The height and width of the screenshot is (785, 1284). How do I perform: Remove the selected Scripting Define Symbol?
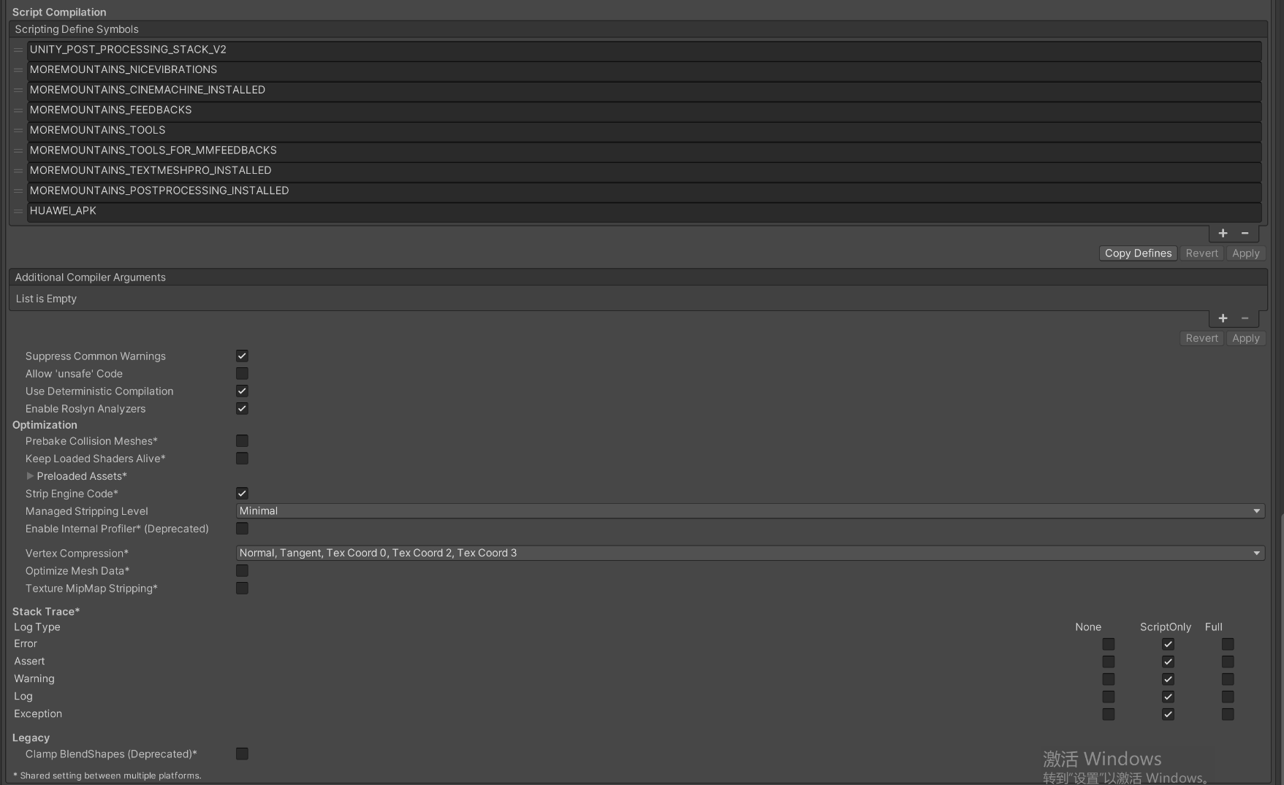[1245, 233]
